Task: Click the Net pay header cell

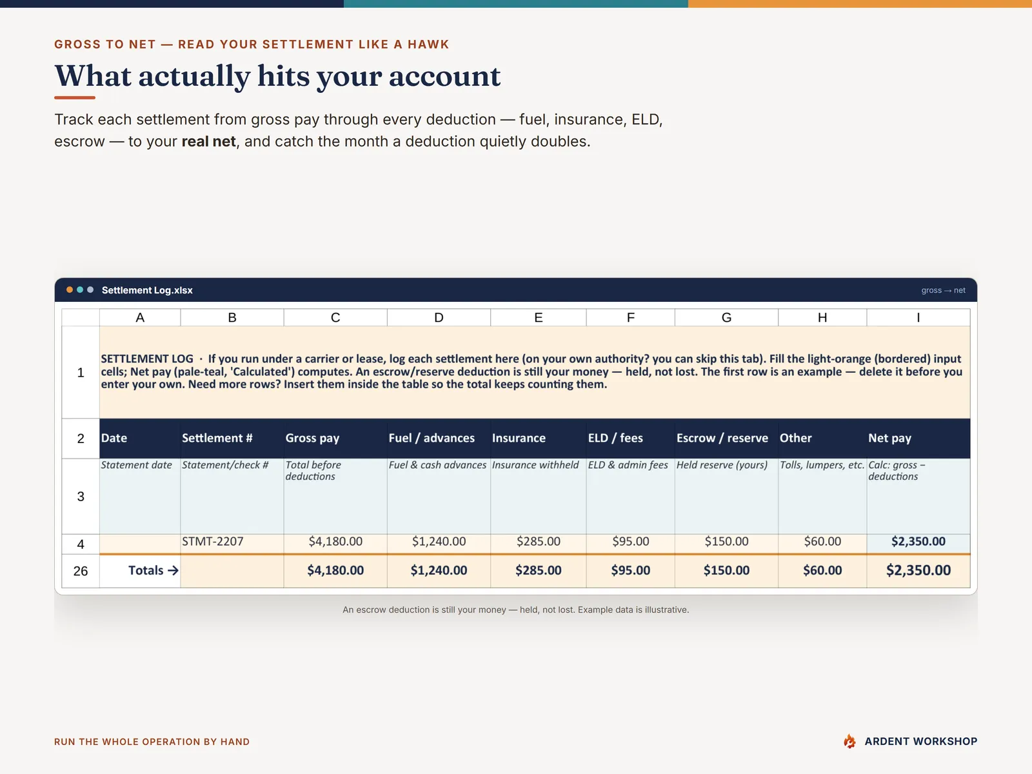Action: pyautogui.click(x=918, y=439)
